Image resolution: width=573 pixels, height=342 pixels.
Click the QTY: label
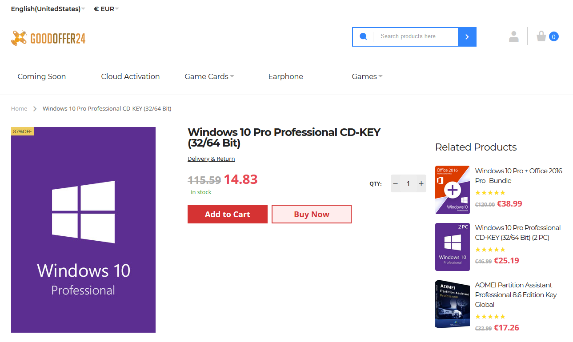[x=376, y=183]
